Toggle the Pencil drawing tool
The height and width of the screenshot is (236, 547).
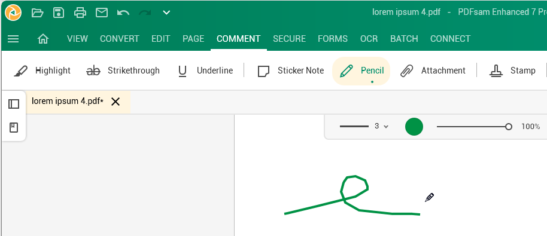click(x=361, y=71)
